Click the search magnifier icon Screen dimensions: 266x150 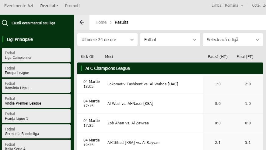5,23
